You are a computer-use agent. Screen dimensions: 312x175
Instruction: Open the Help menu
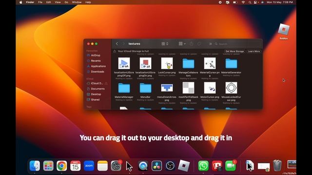pyautogui.click(x=88, y=2)
